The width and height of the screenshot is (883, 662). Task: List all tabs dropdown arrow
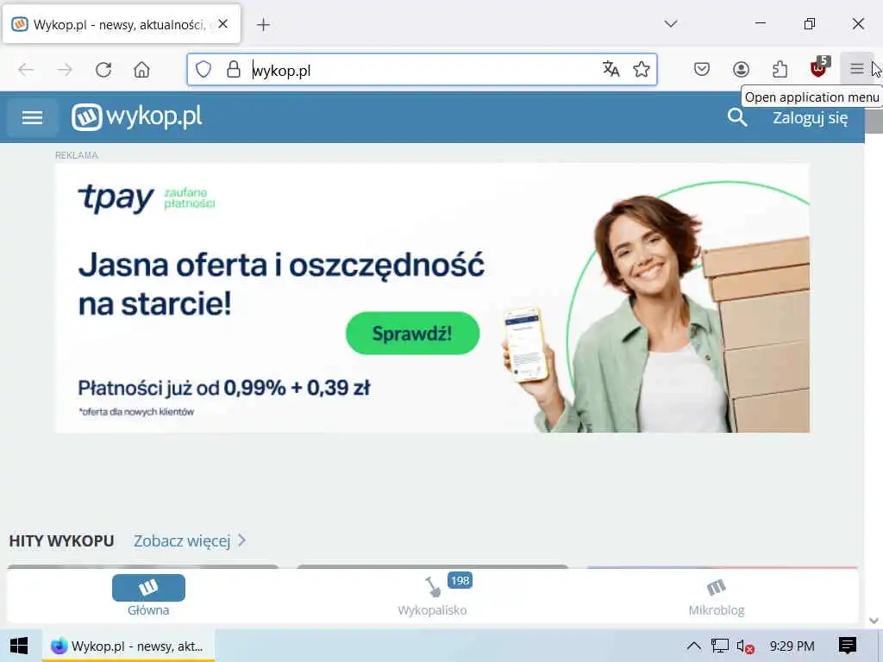click(670, 24)
